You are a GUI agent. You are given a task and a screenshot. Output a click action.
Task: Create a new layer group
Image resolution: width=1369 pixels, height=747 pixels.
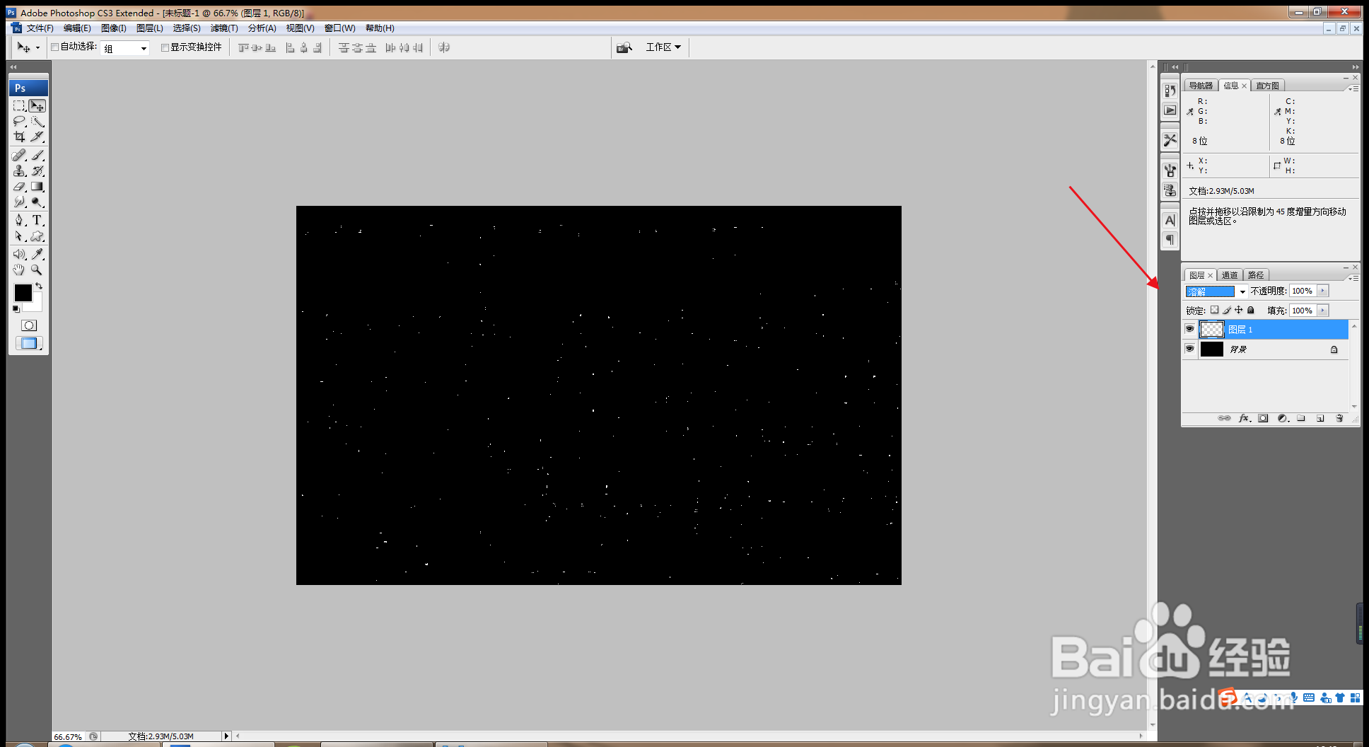click(1301, 419)
